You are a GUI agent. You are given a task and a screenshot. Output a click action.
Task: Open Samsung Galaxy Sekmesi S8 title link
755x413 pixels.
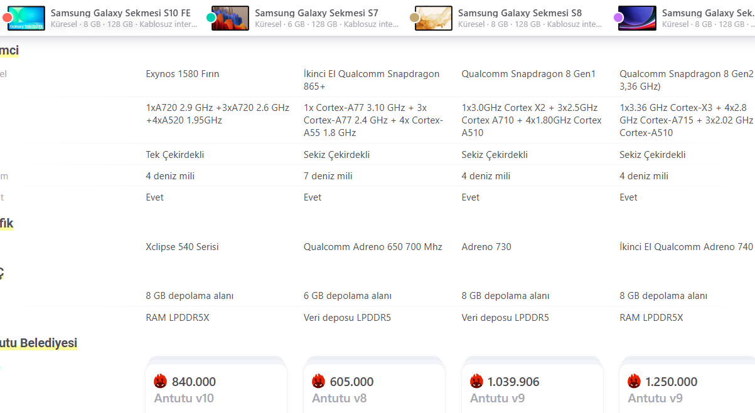[520, 13]
